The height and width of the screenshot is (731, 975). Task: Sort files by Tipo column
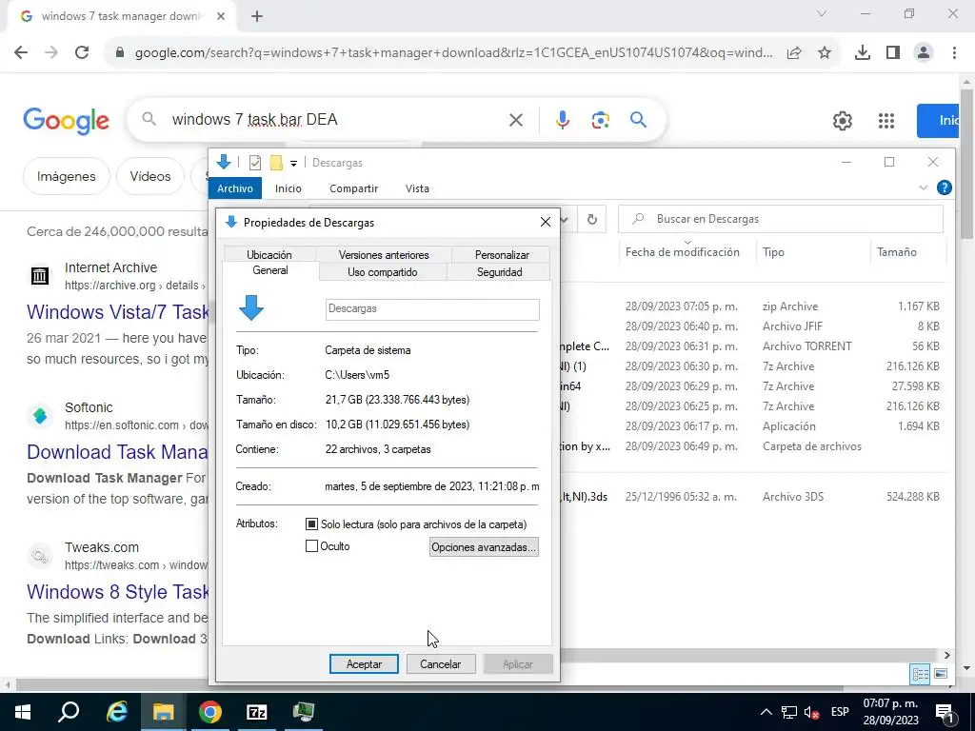click(x=773, y=251)
